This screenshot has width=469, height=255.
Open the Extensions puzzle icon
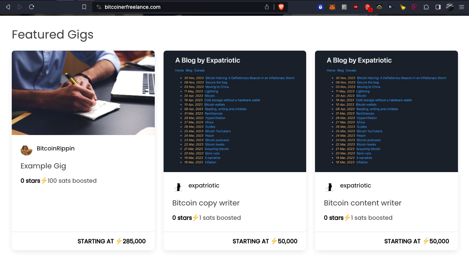point(426,7)
